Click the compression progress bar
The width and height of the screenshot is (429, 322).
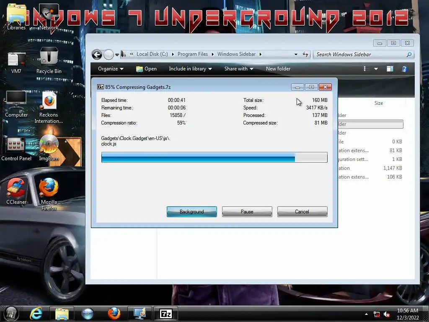pyautogui.click(x=214, y=157)
